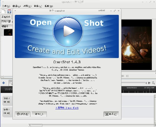
Task: Click the floppy disk save project icon
Action: click(9, 11)
